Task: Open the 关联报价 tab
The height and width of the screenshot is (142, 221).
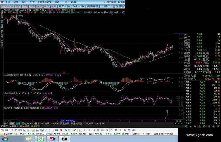Action: tap(14, 126)
